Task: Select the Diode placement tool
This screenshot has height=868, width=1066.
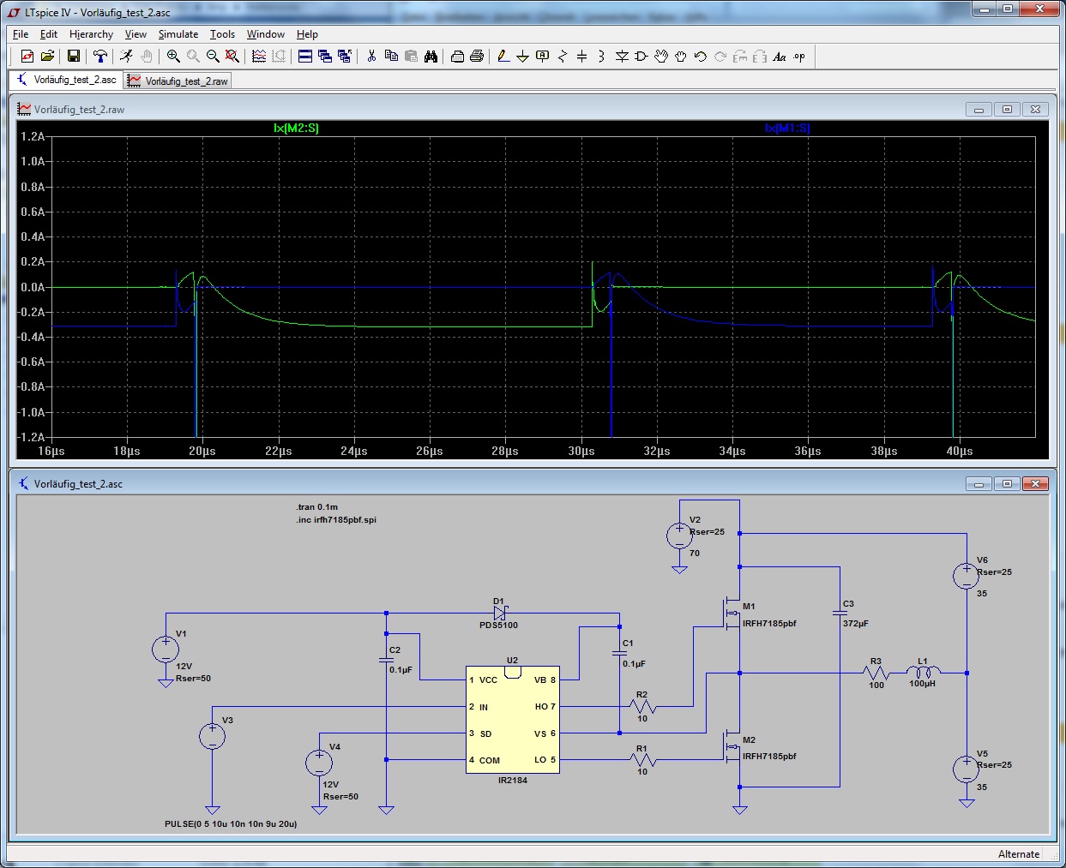Action: point(622,57)
